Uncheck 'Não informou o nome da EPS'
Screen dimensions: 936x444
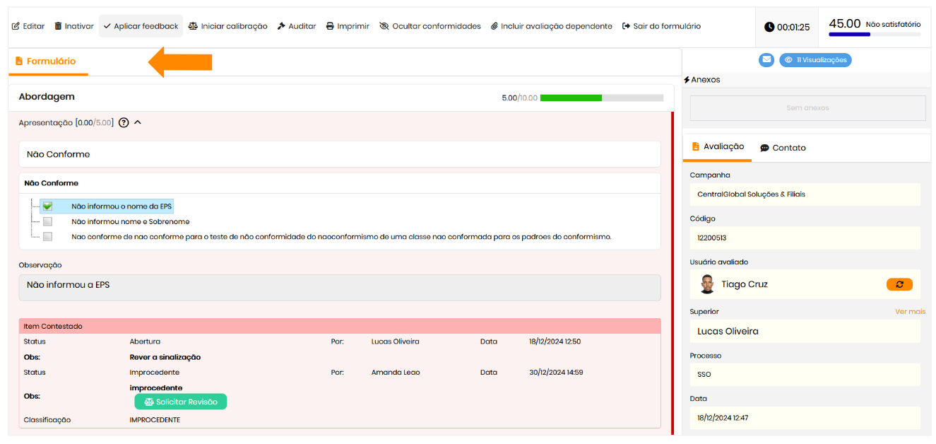coord(47,206)
